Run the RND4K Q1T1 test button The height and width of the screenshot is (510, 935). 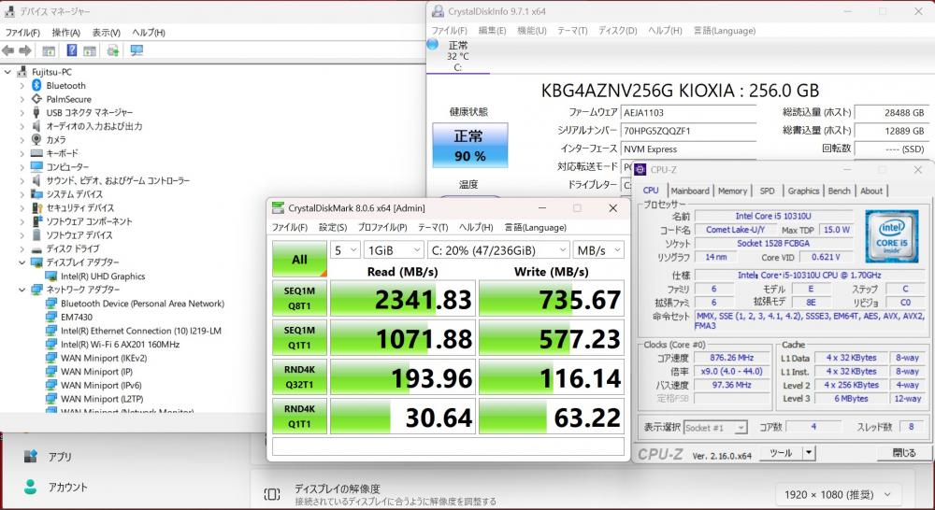(299, 417)
